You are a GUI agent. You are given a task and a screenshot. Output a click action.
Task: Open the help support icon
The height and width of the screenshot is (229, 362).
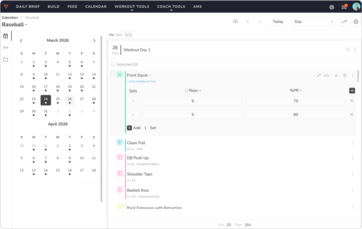pyautogui.click(x=331, y=7)
